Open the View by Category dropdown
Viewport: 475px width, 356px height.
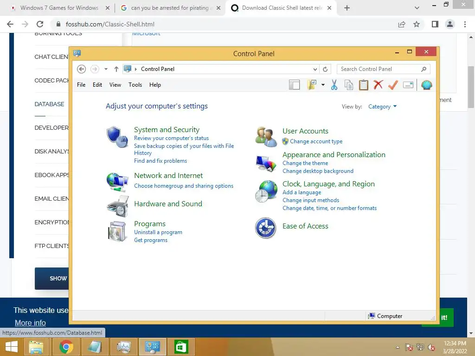pos(382,107)
